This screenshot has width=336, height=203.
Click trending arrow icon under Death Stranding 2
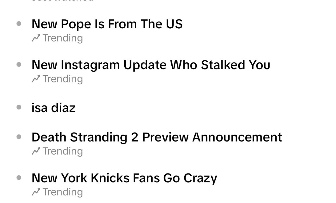click(x=36, y=151)
